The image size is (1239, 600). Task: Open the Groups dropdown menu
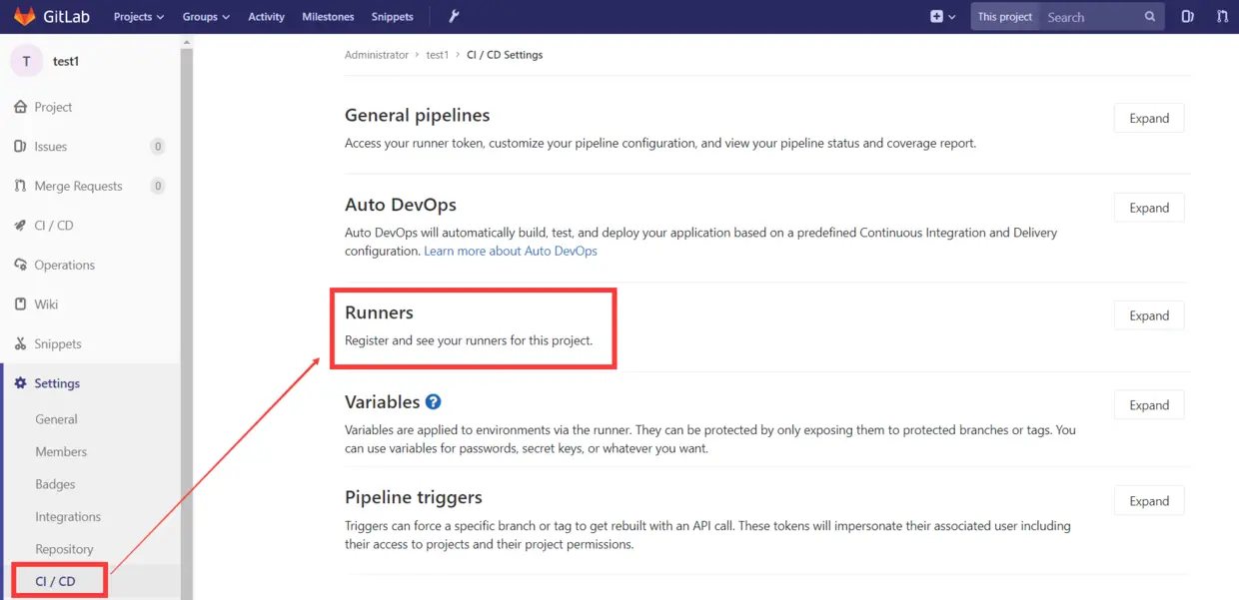click(x=206, y=17)
